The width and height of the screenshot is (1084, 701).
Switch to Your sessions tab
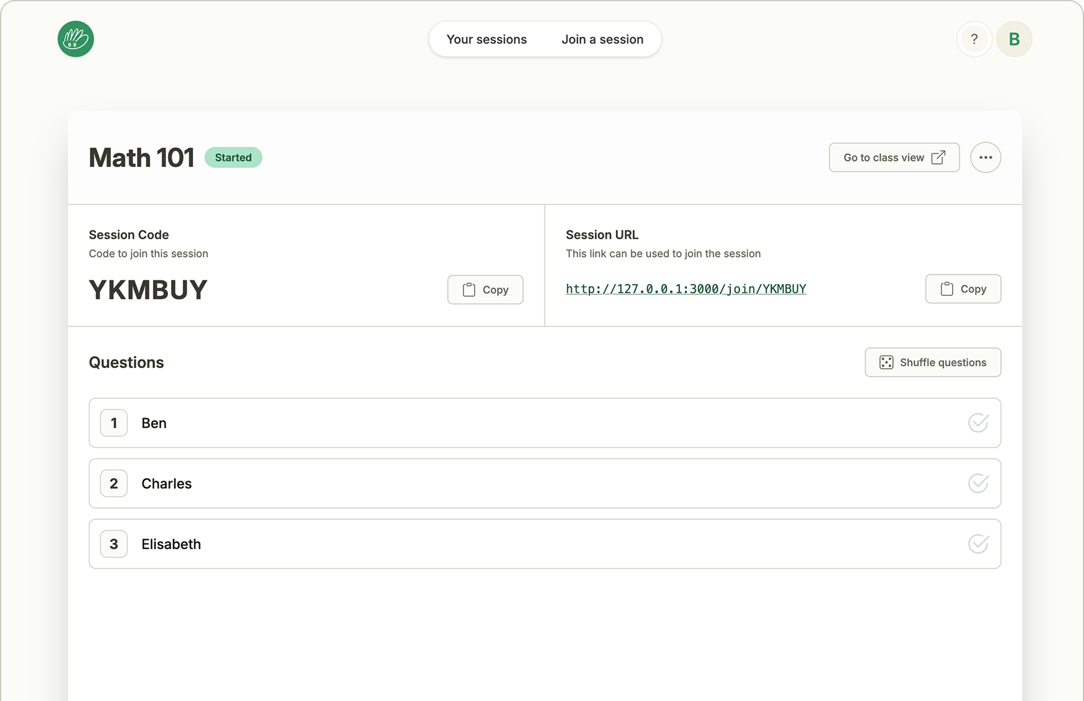[x=487, y=39]
